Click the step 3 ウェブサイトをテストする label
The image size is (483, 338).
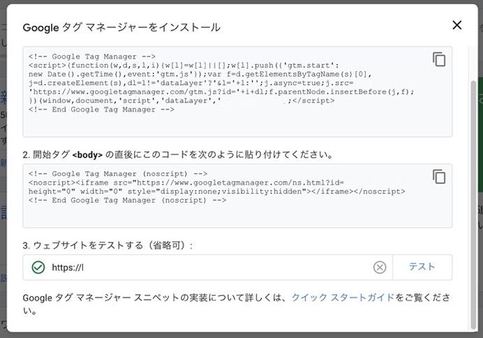[x=107, y=245]
